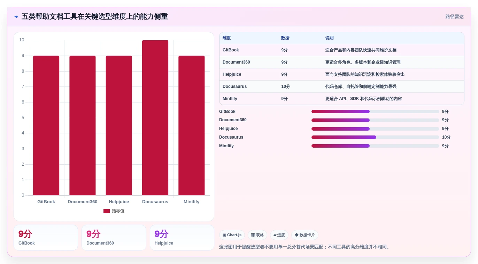Click the Mintlify bar in chart

pos(192,125)
